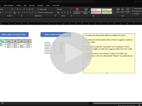Viewport: 142px width, 106px height.
Task: Click the Cancella clear icon
Action: point(133,14)
